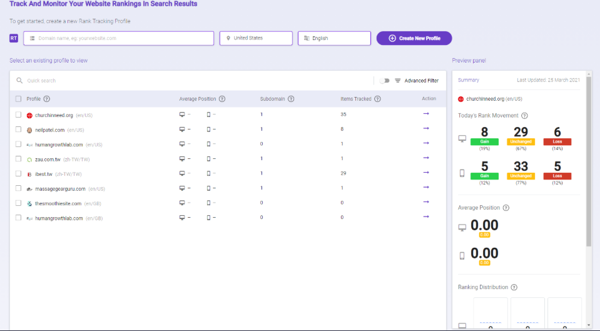
Task: Open neilpatel.com profile link
Action: (x=50, y=130)
